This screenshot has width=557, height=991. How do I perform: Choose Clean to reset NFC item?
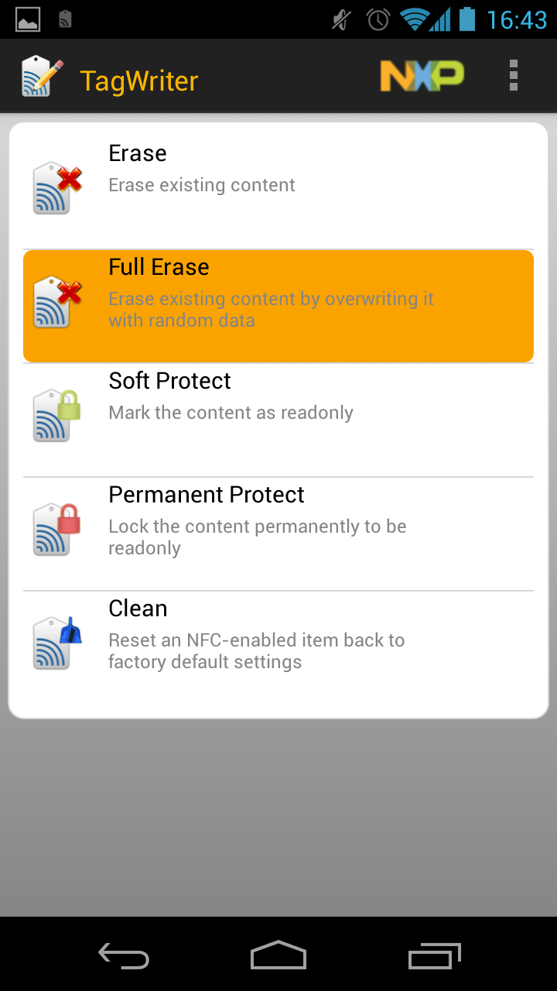[278, 647]
